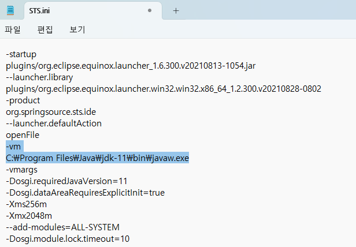Click the "-Dosgi.requiredJavaVersion=11" line
The width and height of the screenshot is (356, 247).
point(66,181)
